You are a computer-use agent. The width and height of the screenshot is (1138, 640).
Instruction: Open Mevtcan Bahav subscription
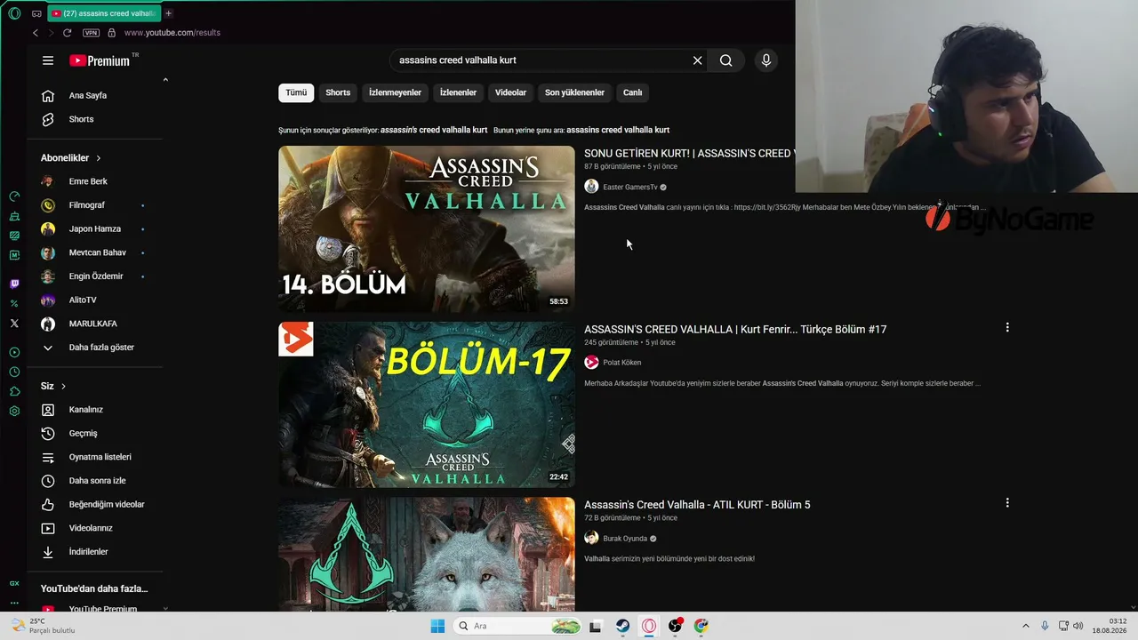pos(98,252)
